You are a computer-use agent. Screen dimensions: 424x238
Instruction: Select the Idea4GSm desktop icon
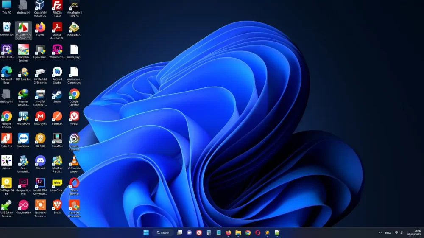click(57, 185)
